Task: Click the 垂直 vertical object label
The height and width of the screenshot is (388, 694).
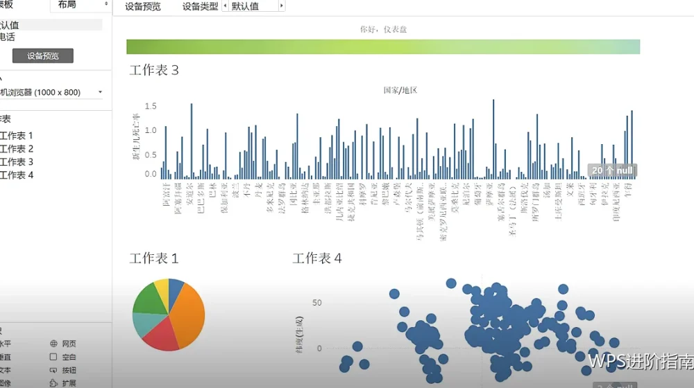Action: pyautogui.click(x=6, y=357)
